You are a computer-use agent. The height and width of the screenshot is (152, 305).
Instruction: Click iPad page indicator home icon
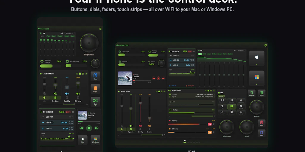click(185, 140)
